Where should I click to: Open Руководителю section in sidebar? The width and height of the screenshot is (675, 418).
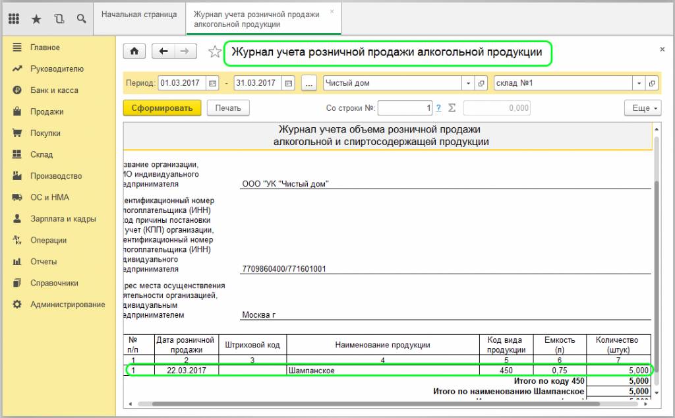tap(58, 69)
